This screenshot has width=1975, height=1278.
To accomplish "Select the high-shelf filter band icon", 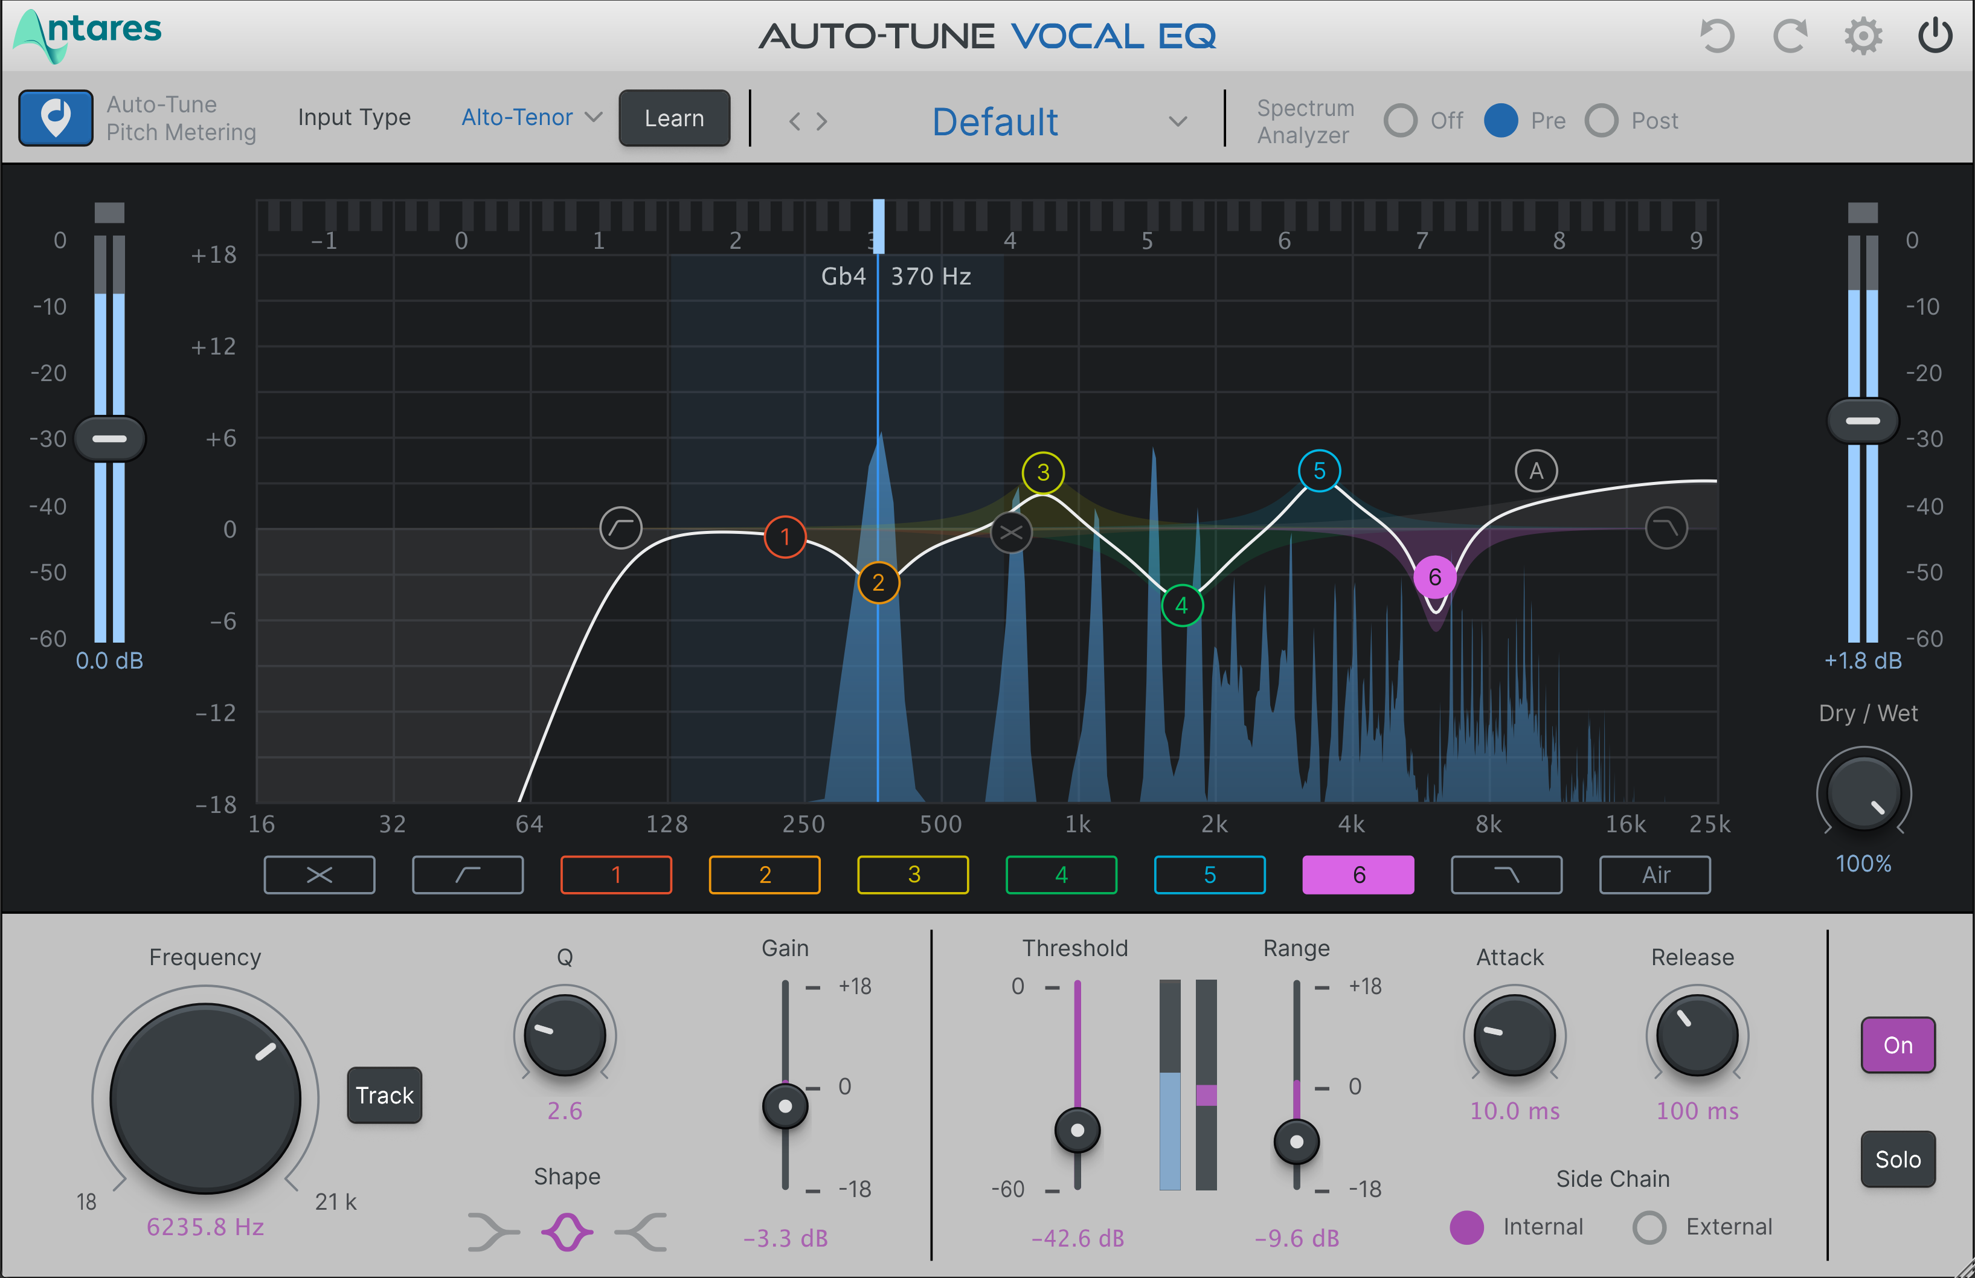I will point(1506,875).
